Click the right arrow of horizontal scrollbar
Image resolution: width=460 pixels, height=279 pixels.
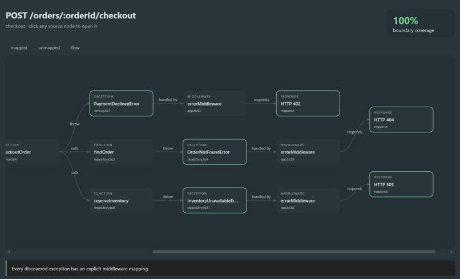pos(452,252)
